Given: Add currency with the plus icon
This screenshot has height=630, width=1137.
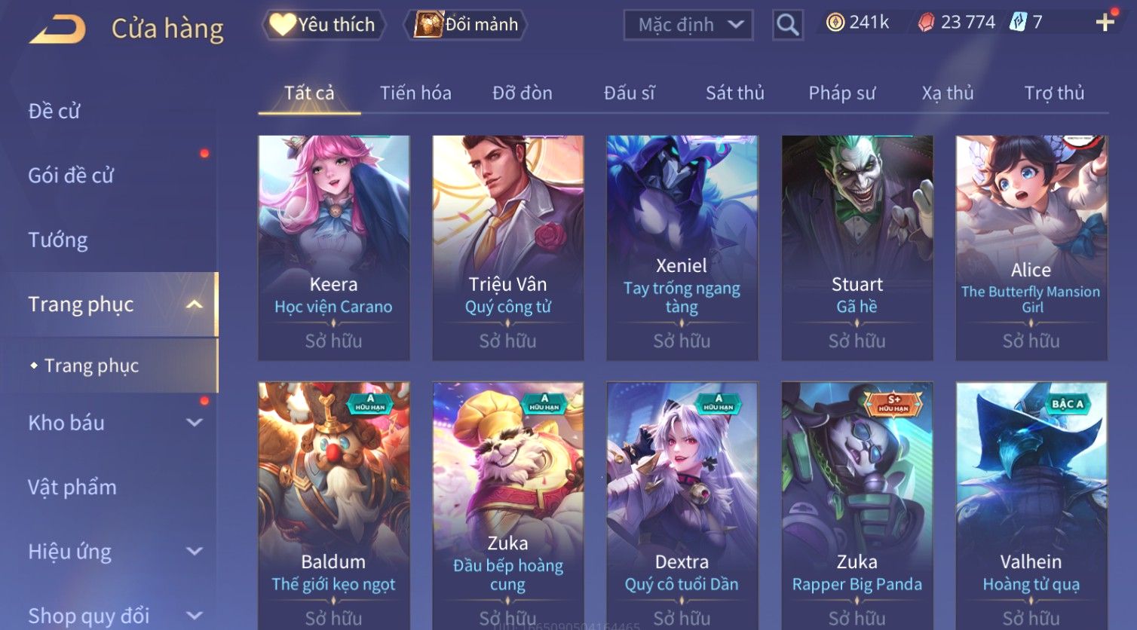Looking at the screenshot, I should pyautogui.click(x=1105, y=23).
